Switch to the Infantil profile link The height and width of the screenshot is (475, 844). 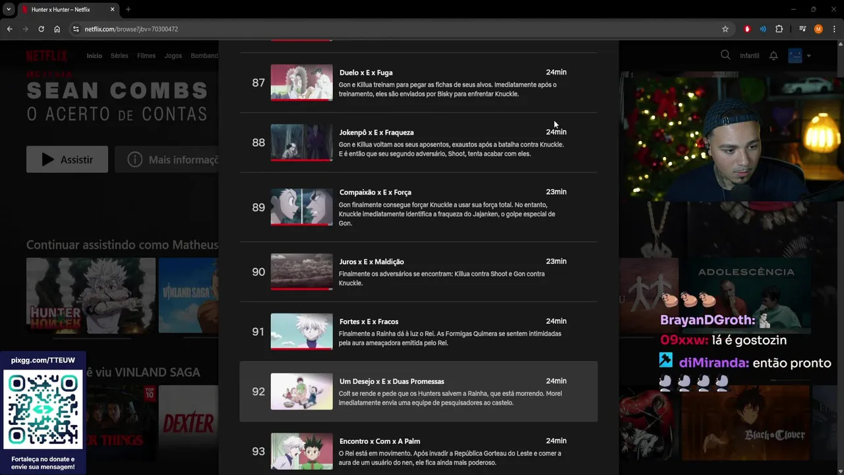click(x=750, y=56)
